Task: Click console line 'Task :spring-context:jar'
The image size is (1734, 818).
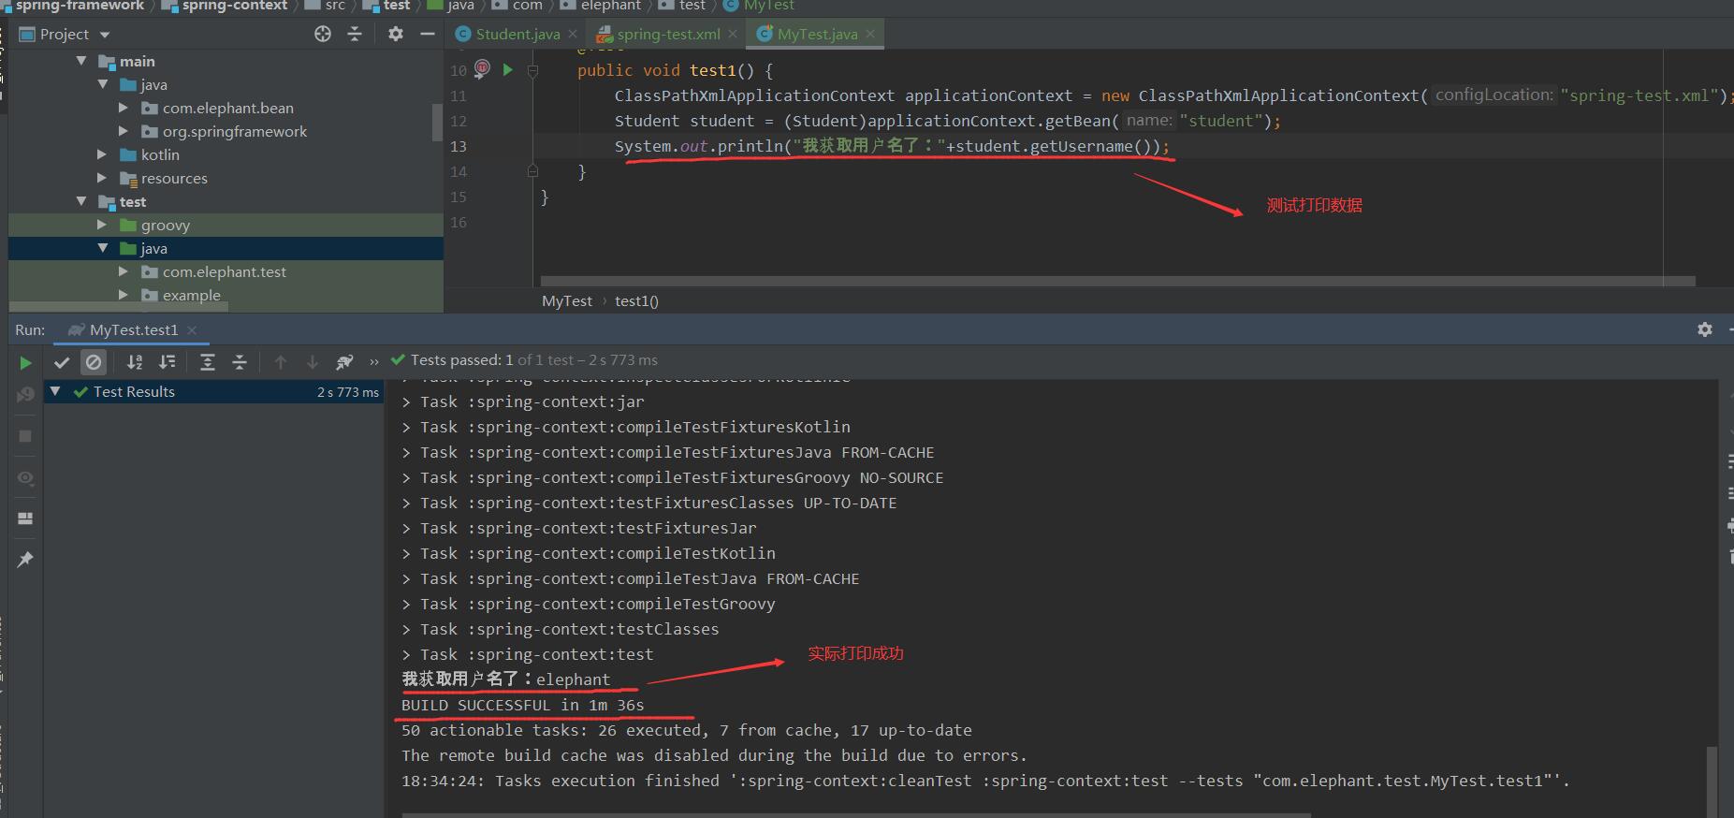Action: click(x=522, y=402)
